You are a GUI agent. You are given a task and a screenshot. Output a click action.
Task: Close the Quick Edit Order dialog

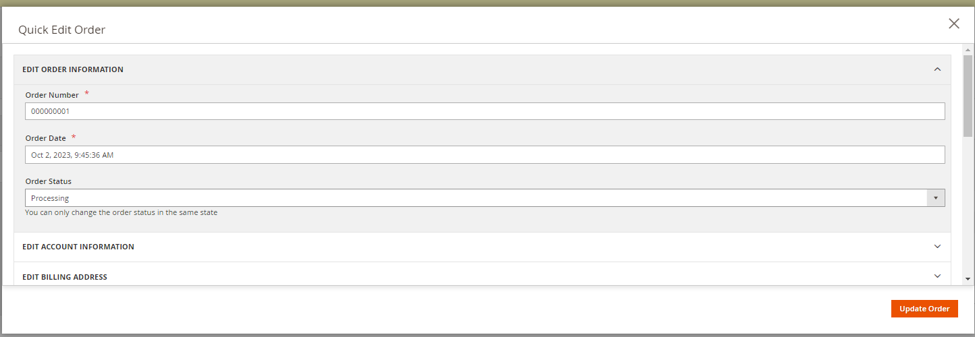pyautogui.click(x=953, y=24)
